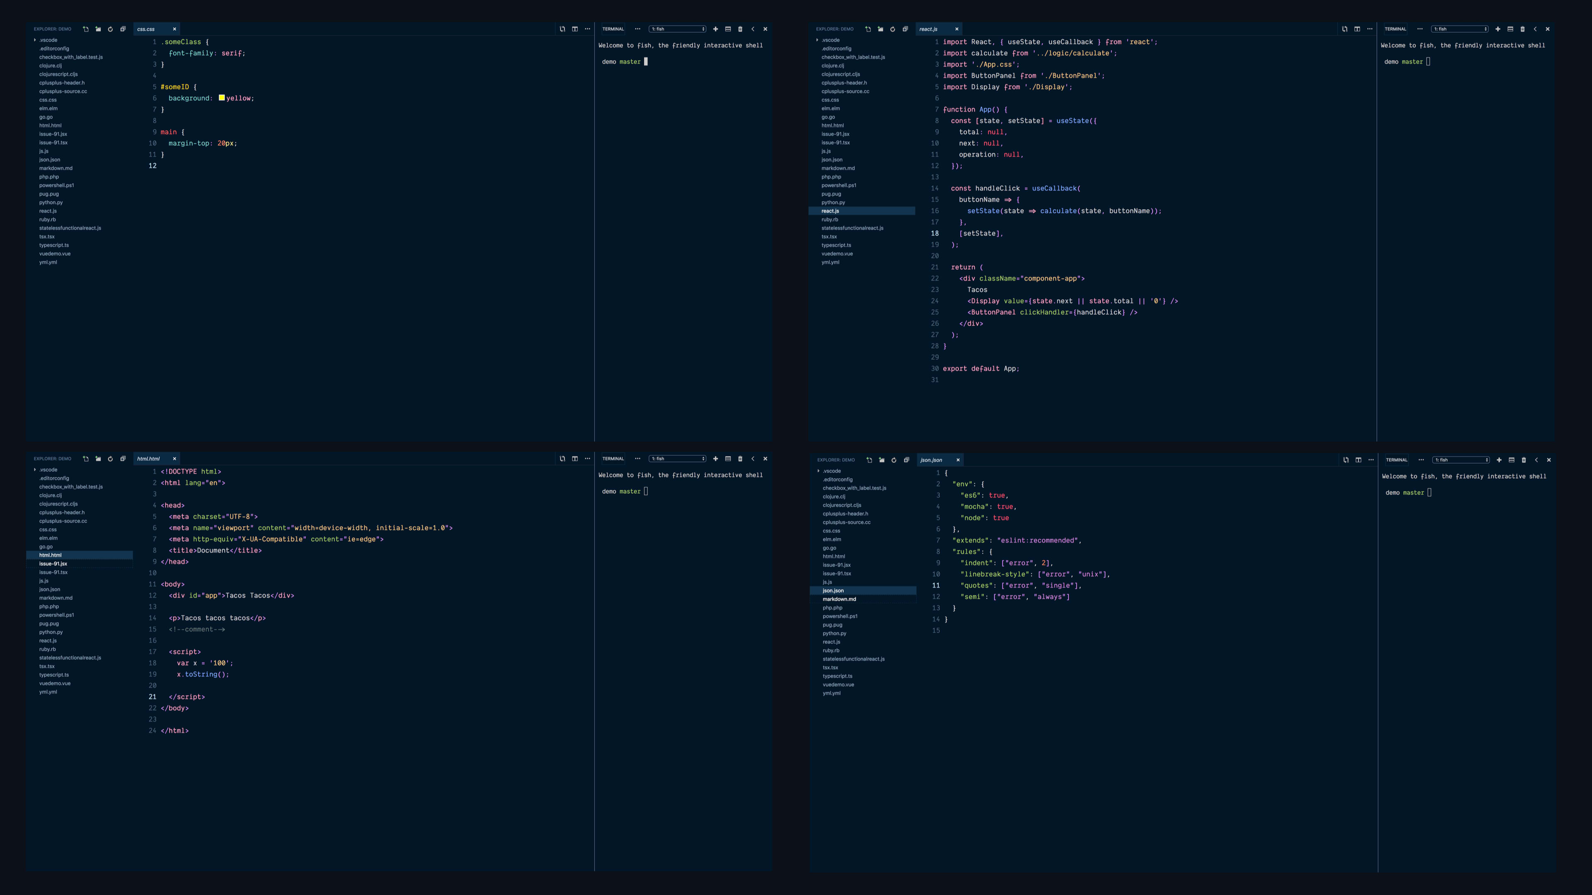The width and height of the screenshot is (1592, 895).
Task: Click New Folder icon in css.css window explorer
Action: (98, 29)
